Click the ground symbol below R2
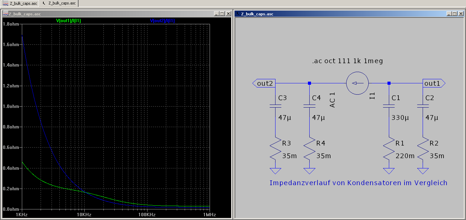The width and height of the screenshot is (466, 220). (423, 171)
